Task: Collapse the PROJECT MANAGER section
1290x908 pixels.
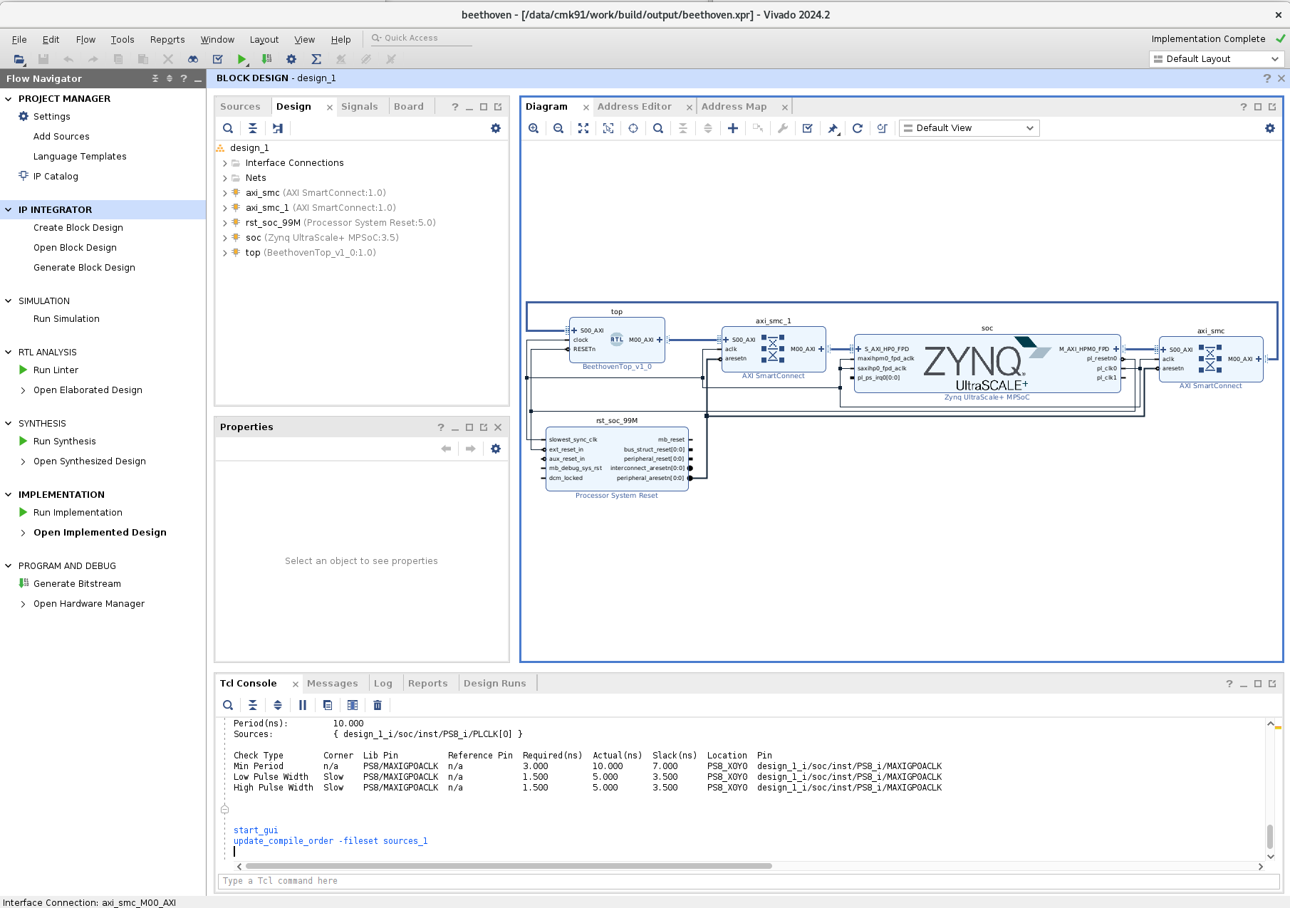Action: 9,99
